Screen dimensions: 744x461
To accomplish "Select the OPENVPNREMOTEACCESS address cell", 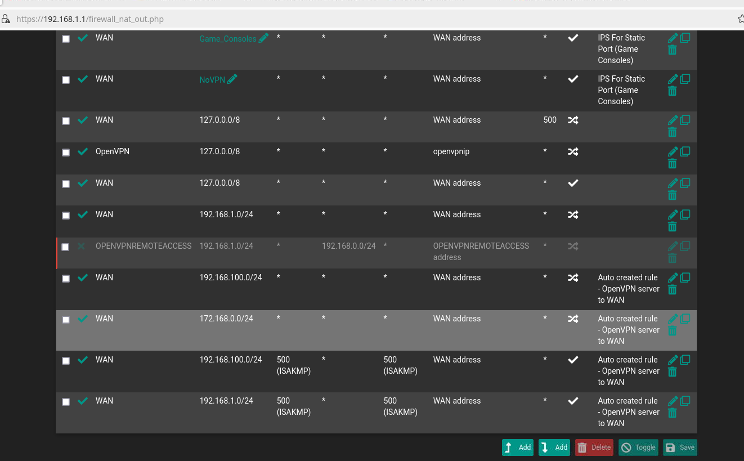I will coord(481,252).
